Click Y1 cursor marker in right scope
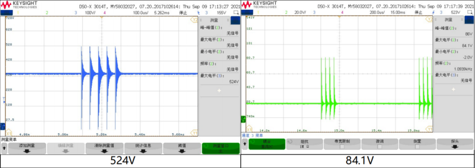475x168 pixels. click(429, 129)
